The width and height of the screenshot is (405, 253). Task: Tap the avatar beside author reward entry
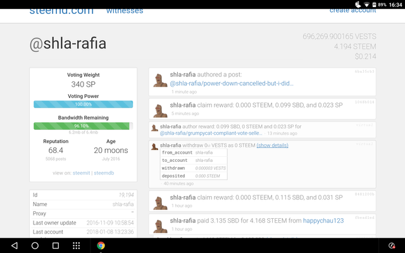point(154,128)
